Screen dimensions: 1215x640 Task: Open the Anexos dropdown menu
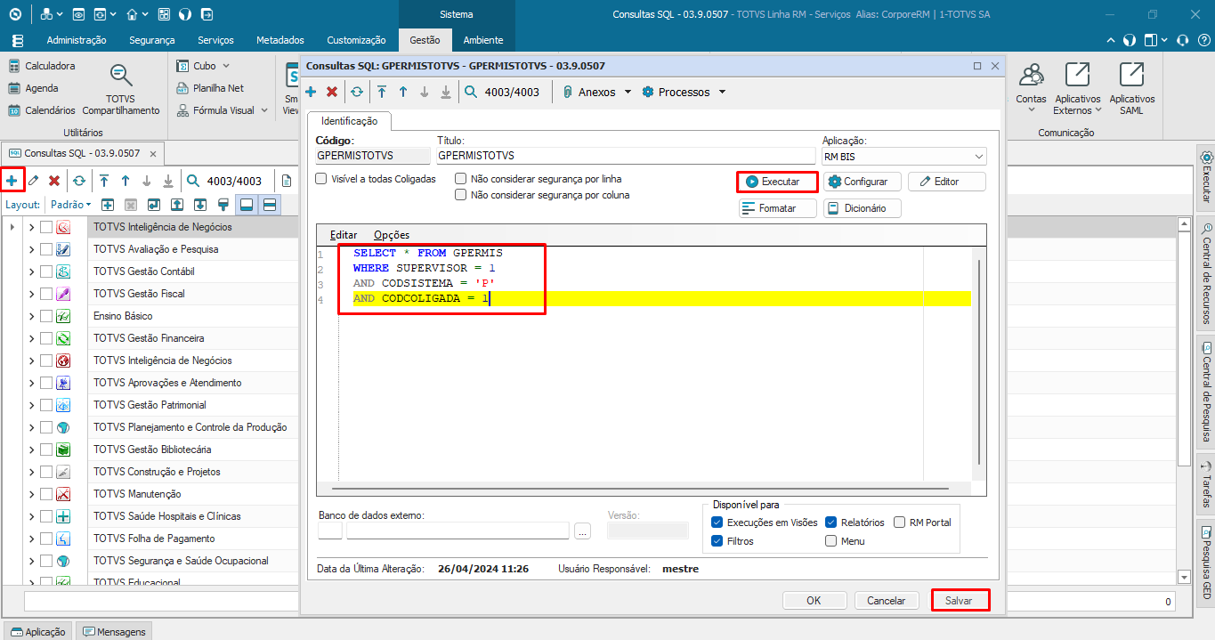[x=597, y=92]
